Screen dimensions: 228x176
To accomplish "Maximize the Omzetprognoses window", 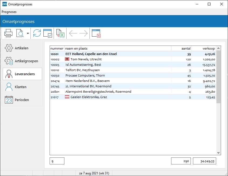I will [209, 4].
